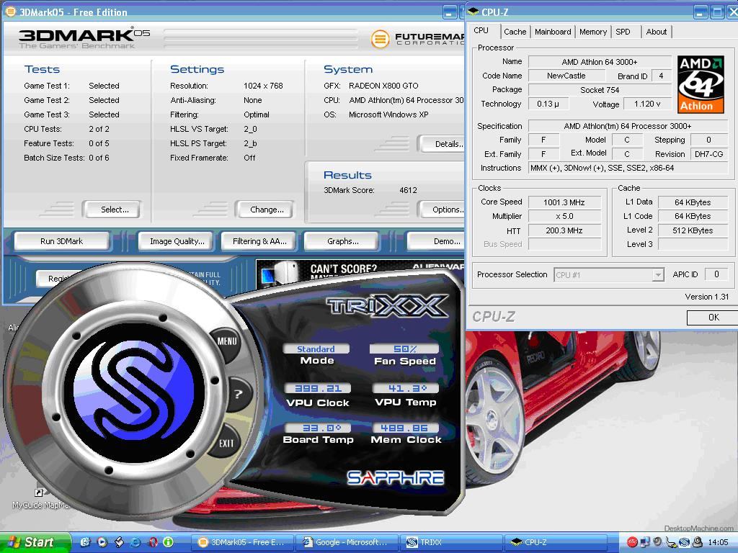
Task: Click the Fan Speed 50% readout
Action: click(x=405, y=349)
